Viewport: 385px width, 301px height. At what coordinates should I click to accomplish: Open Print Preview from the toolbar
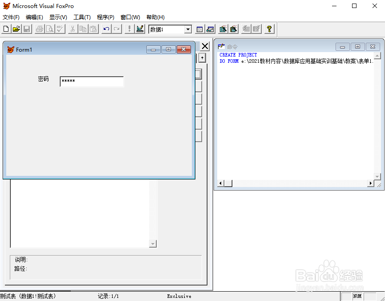tap(49, 29)
